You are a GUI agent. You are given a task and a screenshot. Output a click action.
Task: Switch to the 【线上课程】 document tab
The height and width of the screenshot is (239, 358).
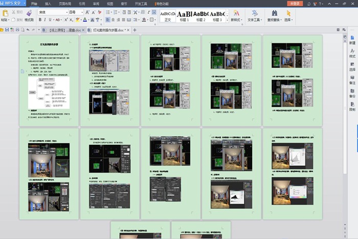(63, 30)
